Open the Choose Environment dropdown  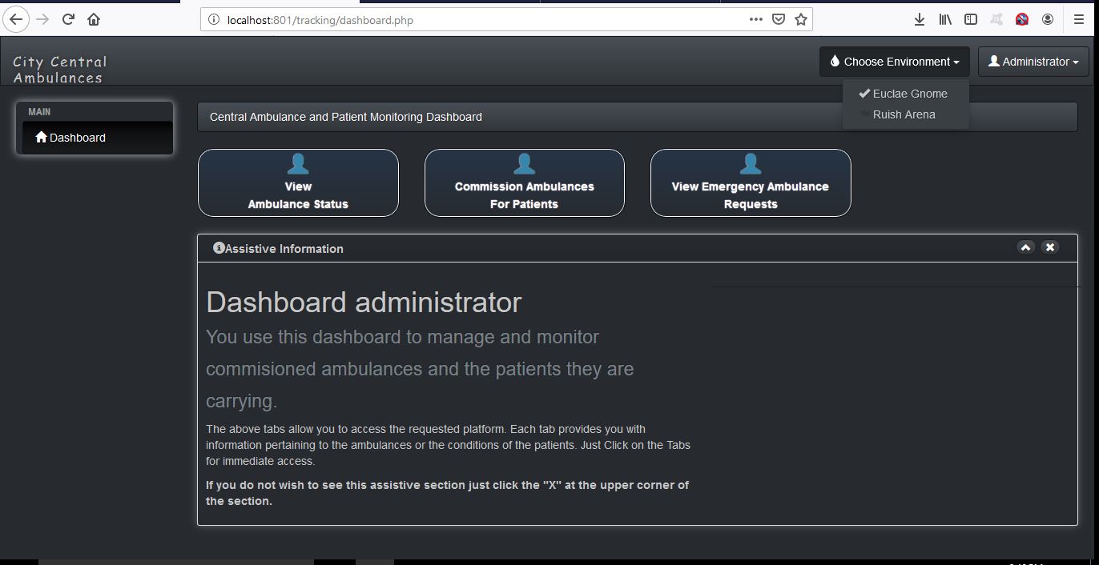[x=894, y=62]
